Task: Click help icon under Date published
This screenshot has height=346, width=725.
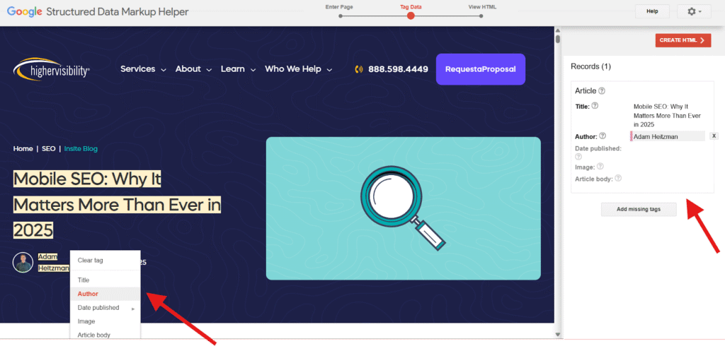Action: (578, 157)
